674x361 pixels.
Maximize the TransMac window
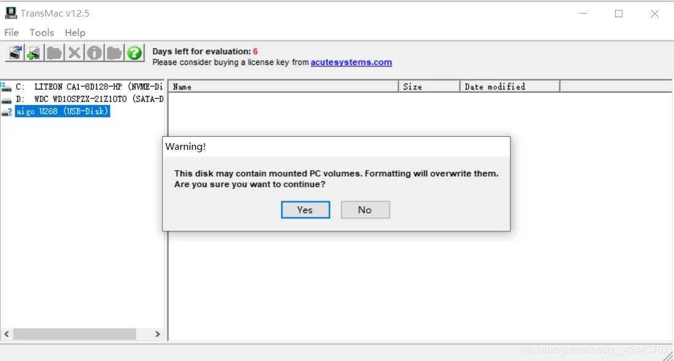[x=619, y=14]
